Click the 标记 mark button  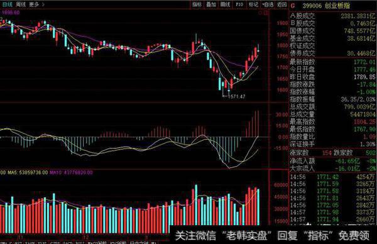tap(253, 4)
